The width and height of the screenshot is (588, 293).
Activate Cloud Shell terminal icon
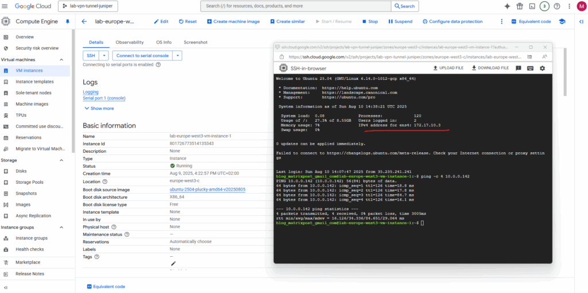click(x=532, y=6)
